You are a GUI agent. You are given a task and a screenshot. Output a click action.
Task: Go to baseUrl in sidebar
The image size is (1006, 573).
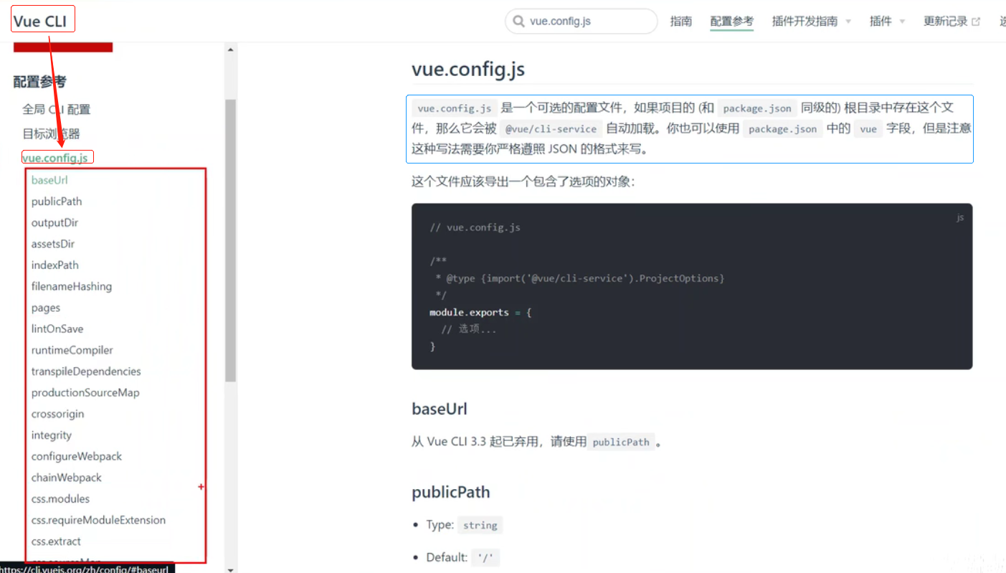click(x=49, y=180)
